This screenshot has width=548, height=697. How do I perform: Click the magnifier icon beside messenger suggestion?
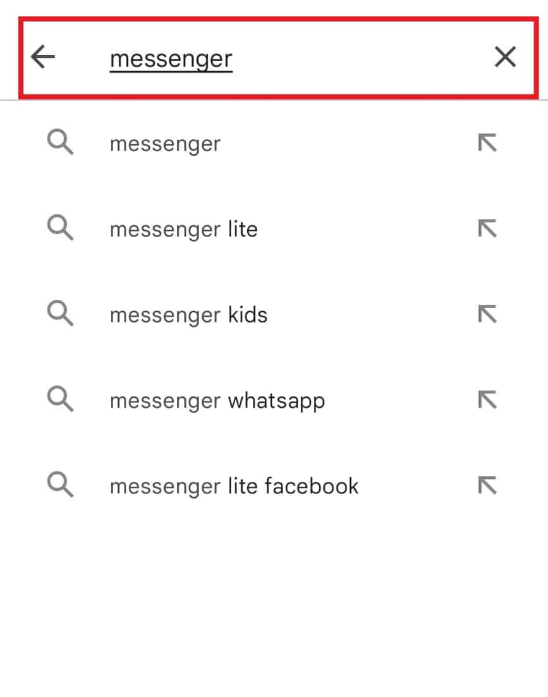[x=60, y=143]
